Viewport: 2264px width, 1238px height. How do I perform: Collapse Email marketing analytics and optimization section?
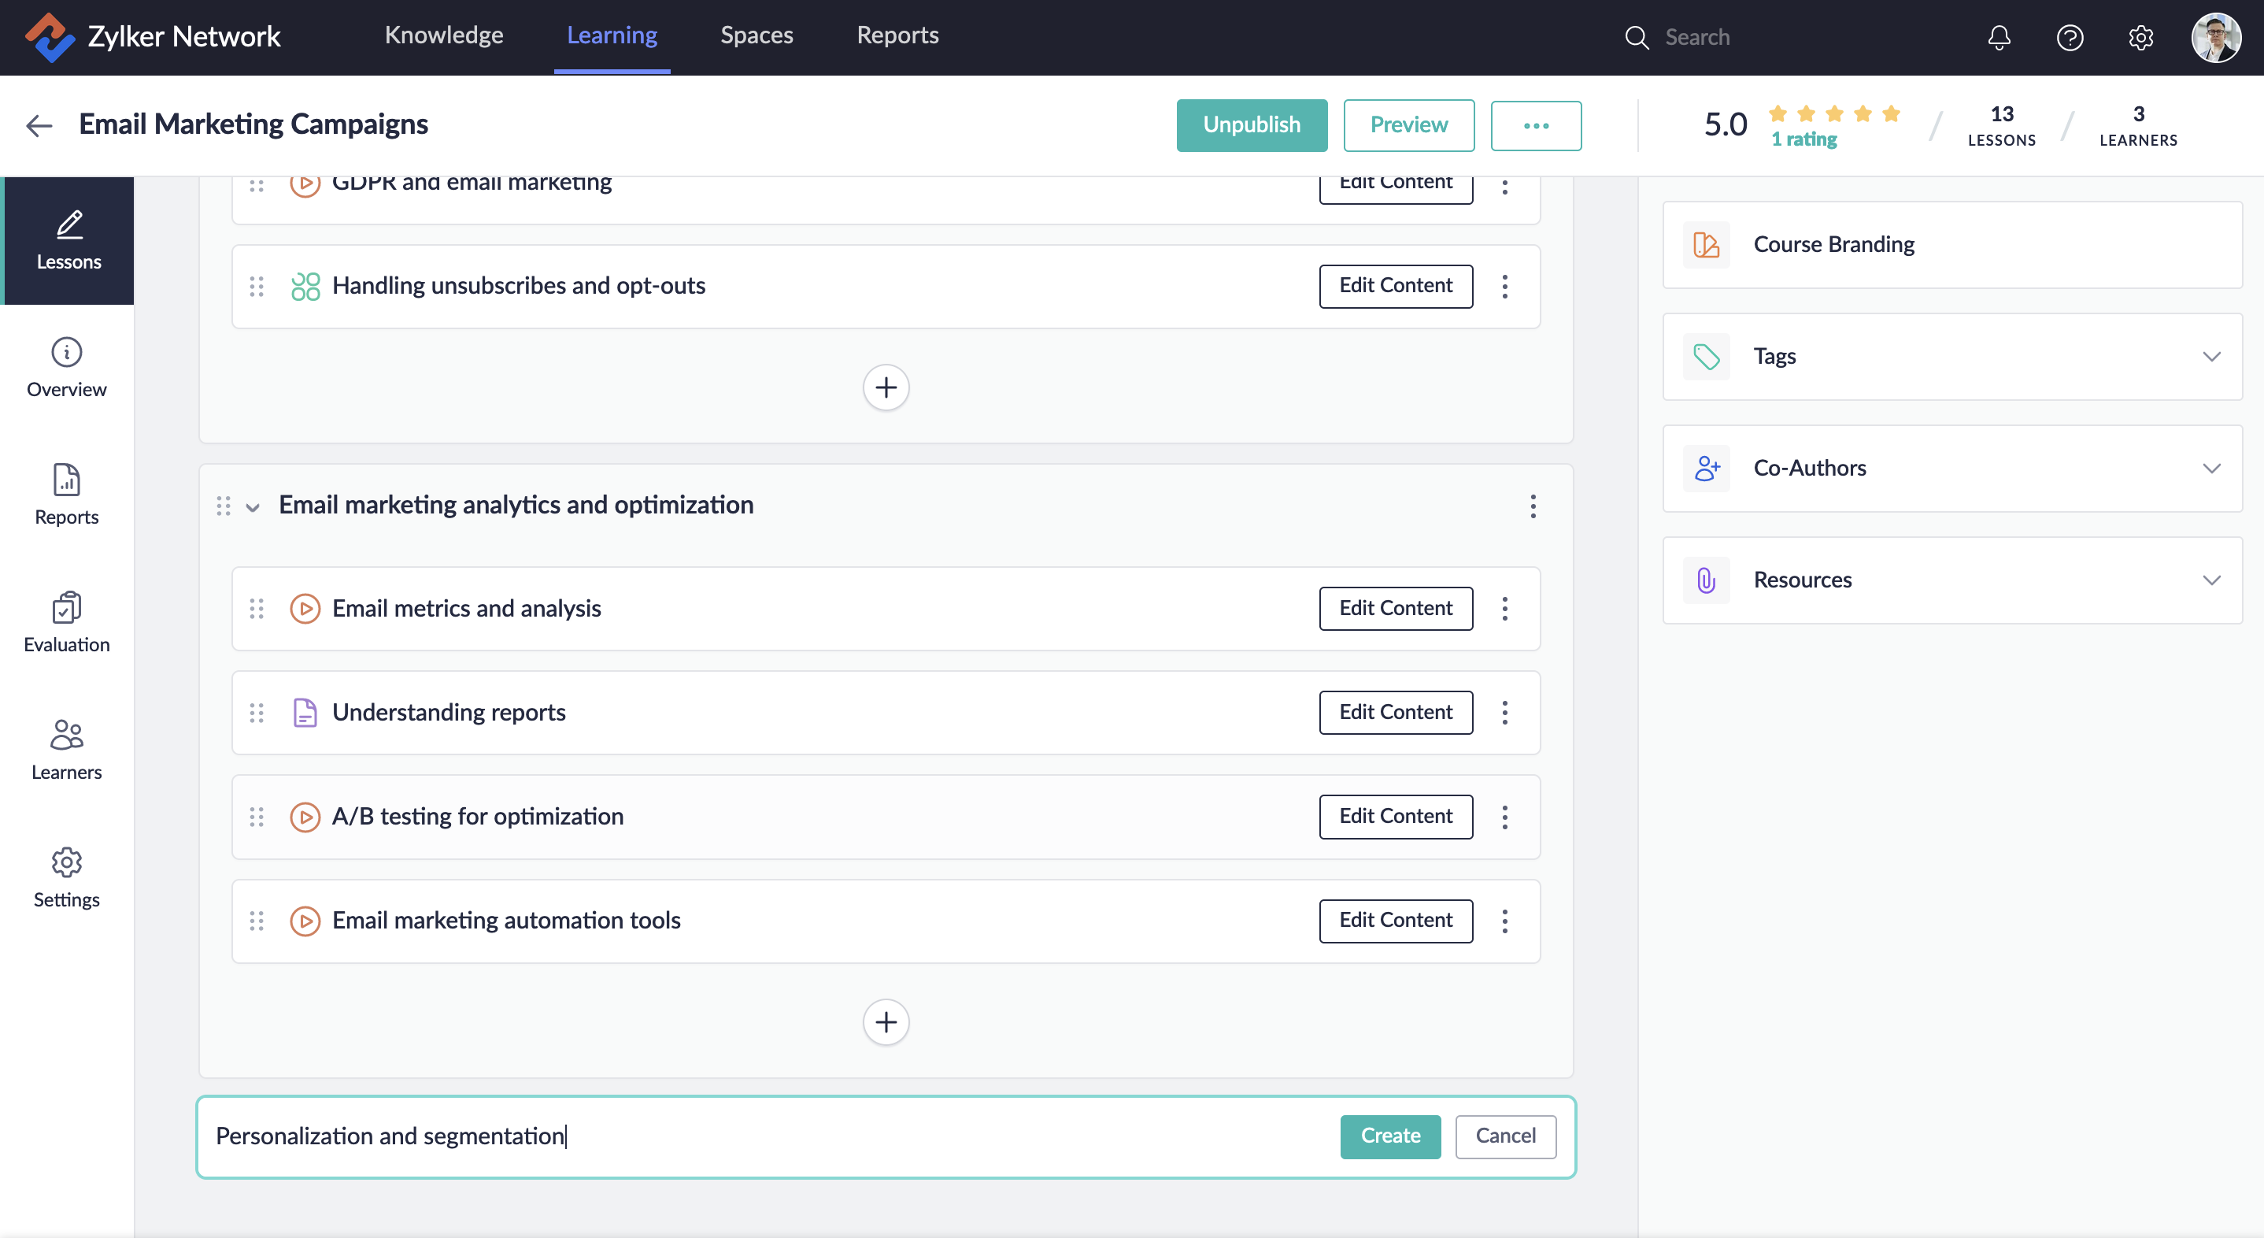(x=252, y=506)
